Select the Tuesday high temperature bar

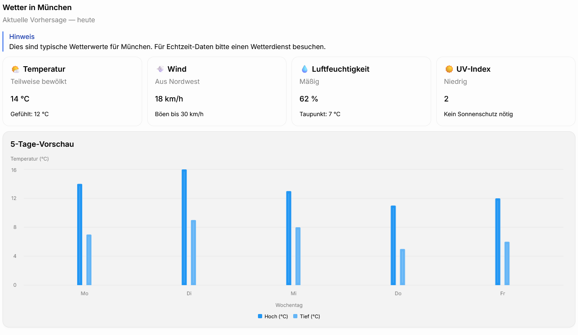184,227
